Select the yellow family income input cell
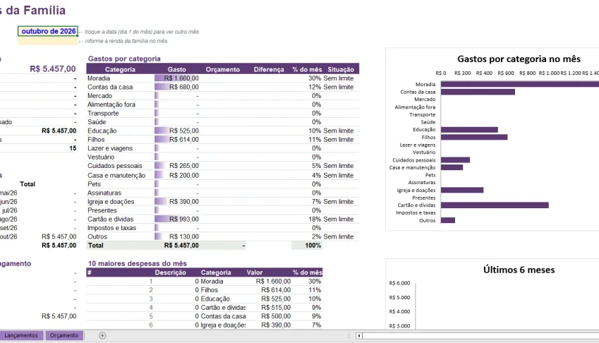The image size is (599, 343). pos(48,41)
